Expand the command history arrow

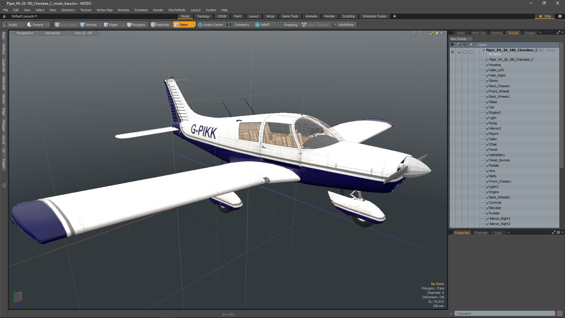(x=451, y=314)
